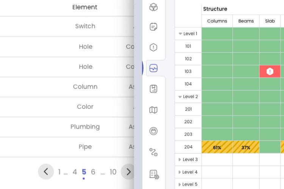
Task: Open the hexagon alert issues icon
Action: (x=153, y=48)
